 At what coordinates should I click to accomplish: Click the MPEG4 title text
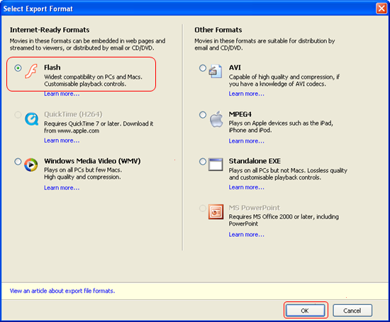tap(240, 114)
